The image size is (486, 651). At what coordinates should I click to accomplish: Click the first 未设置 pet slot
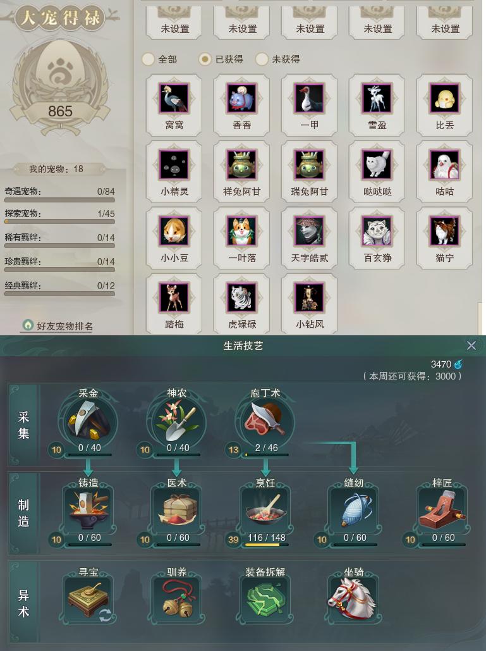174,23
